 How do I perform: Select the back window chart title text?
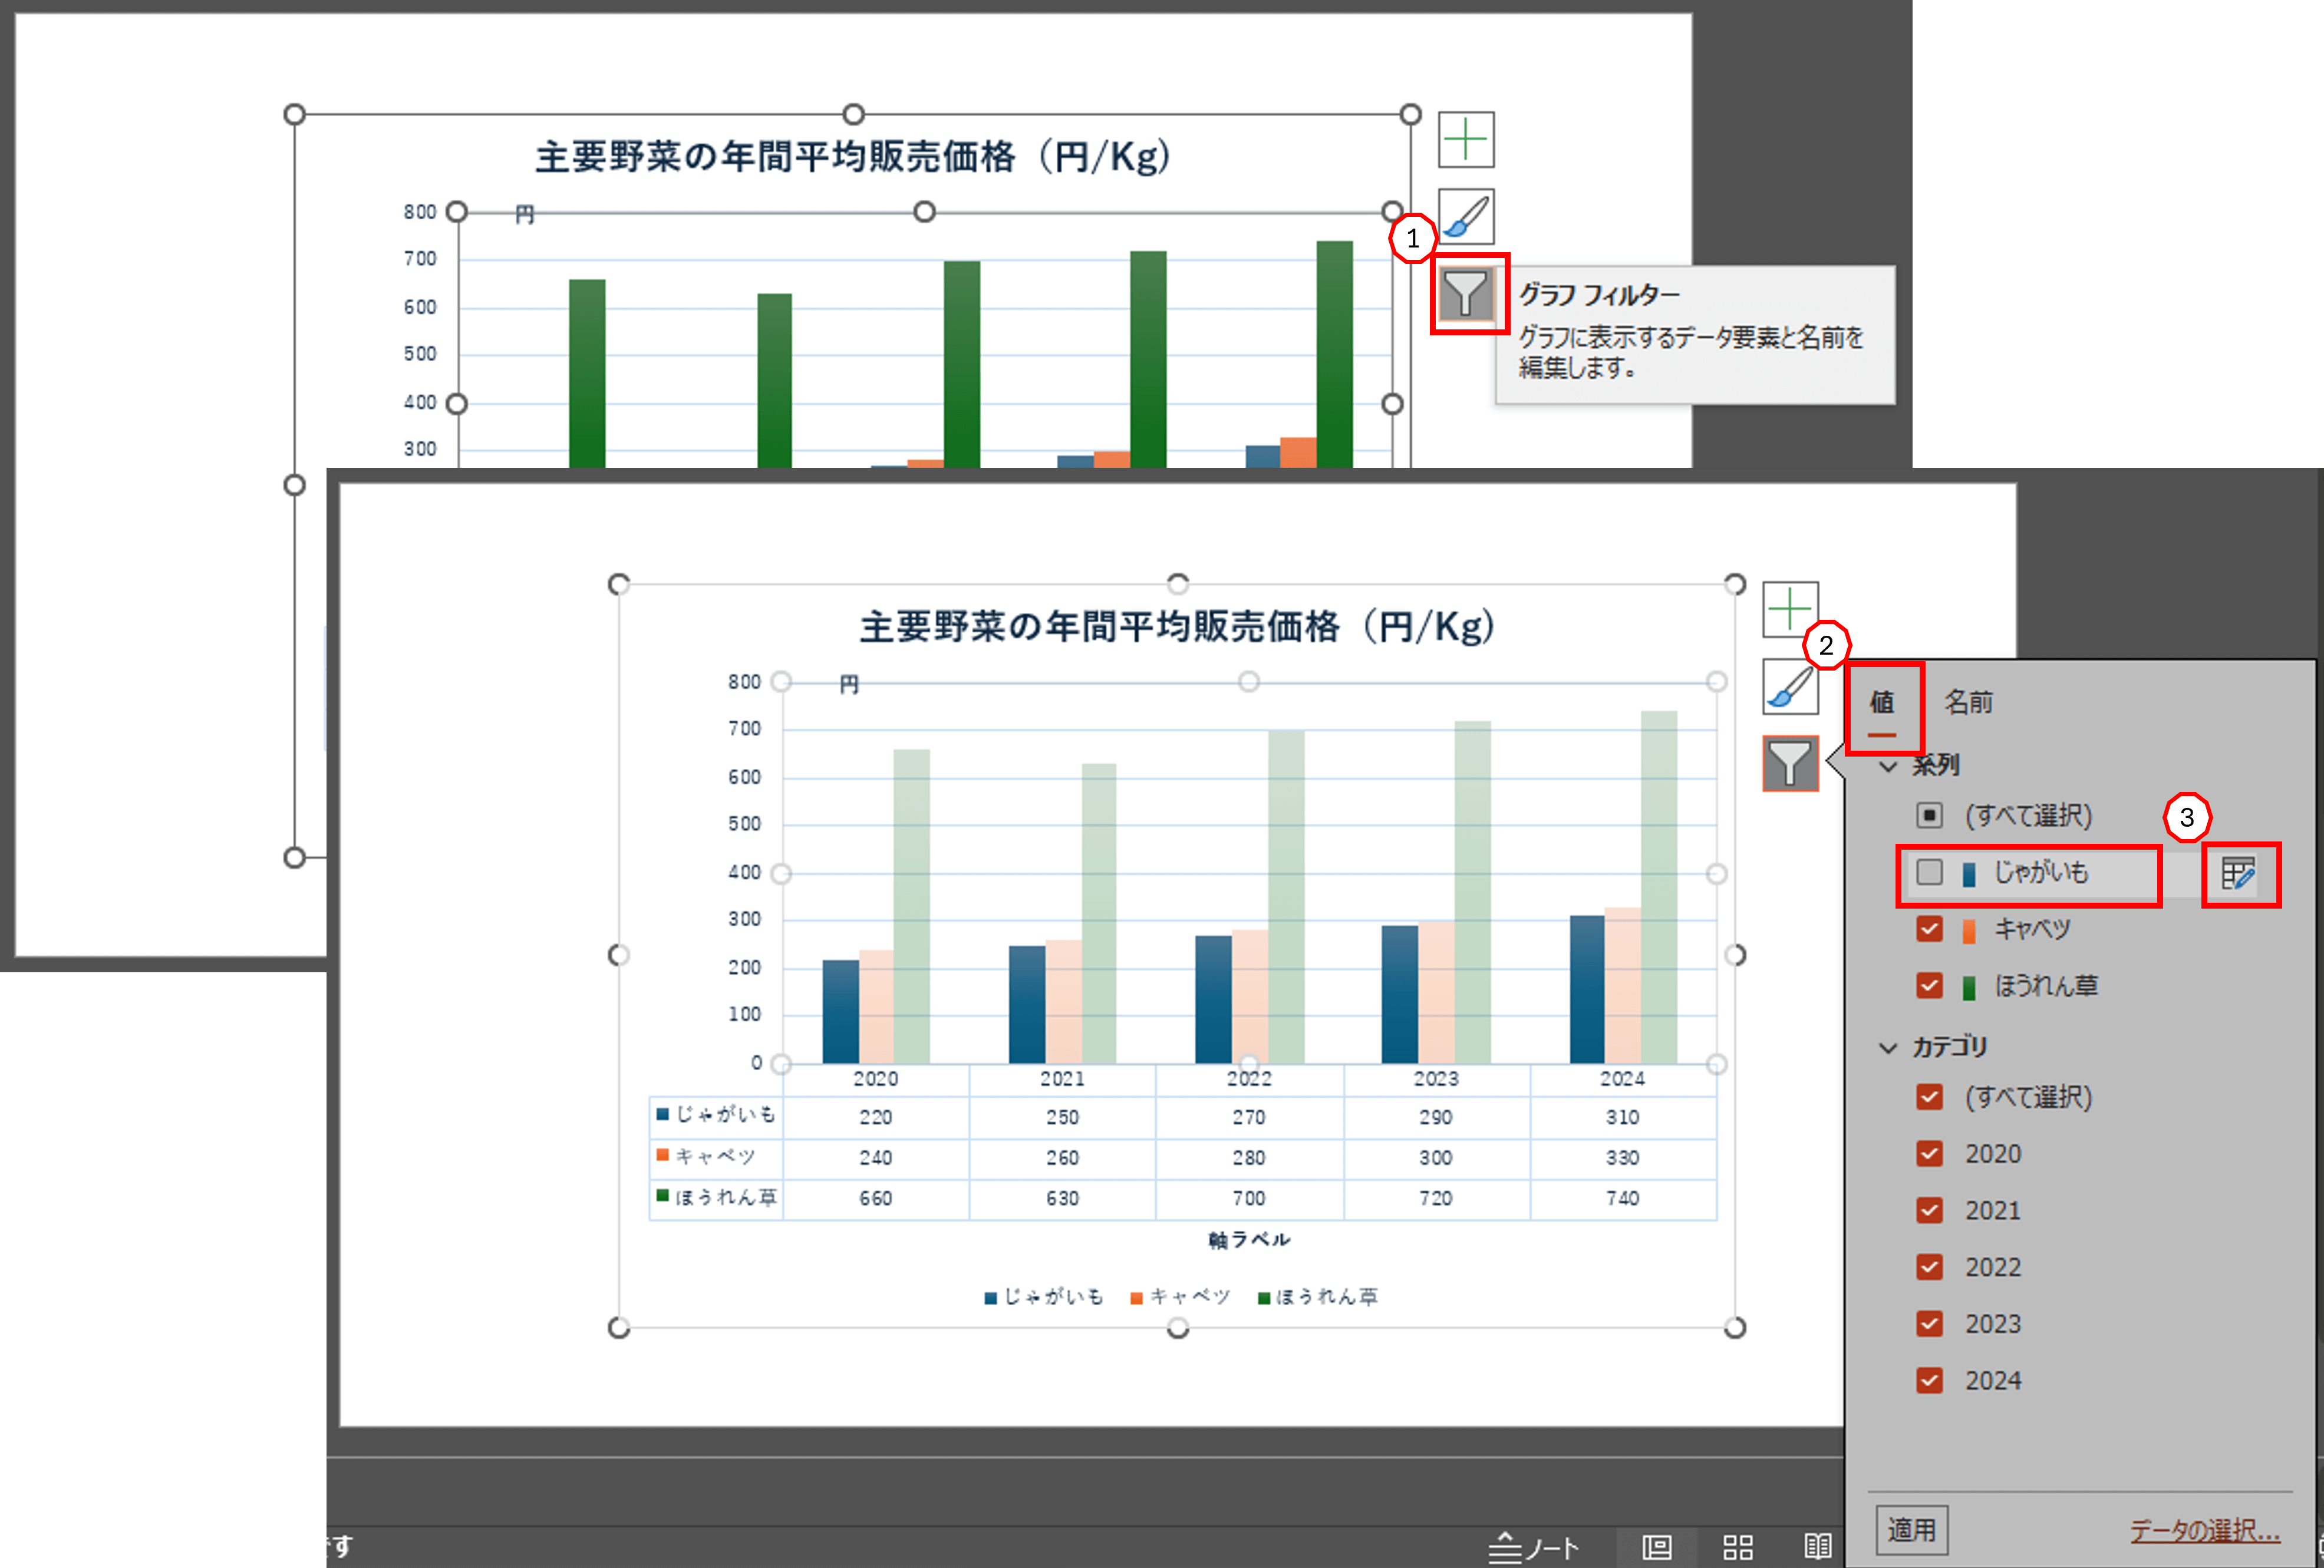coord(853,157)
